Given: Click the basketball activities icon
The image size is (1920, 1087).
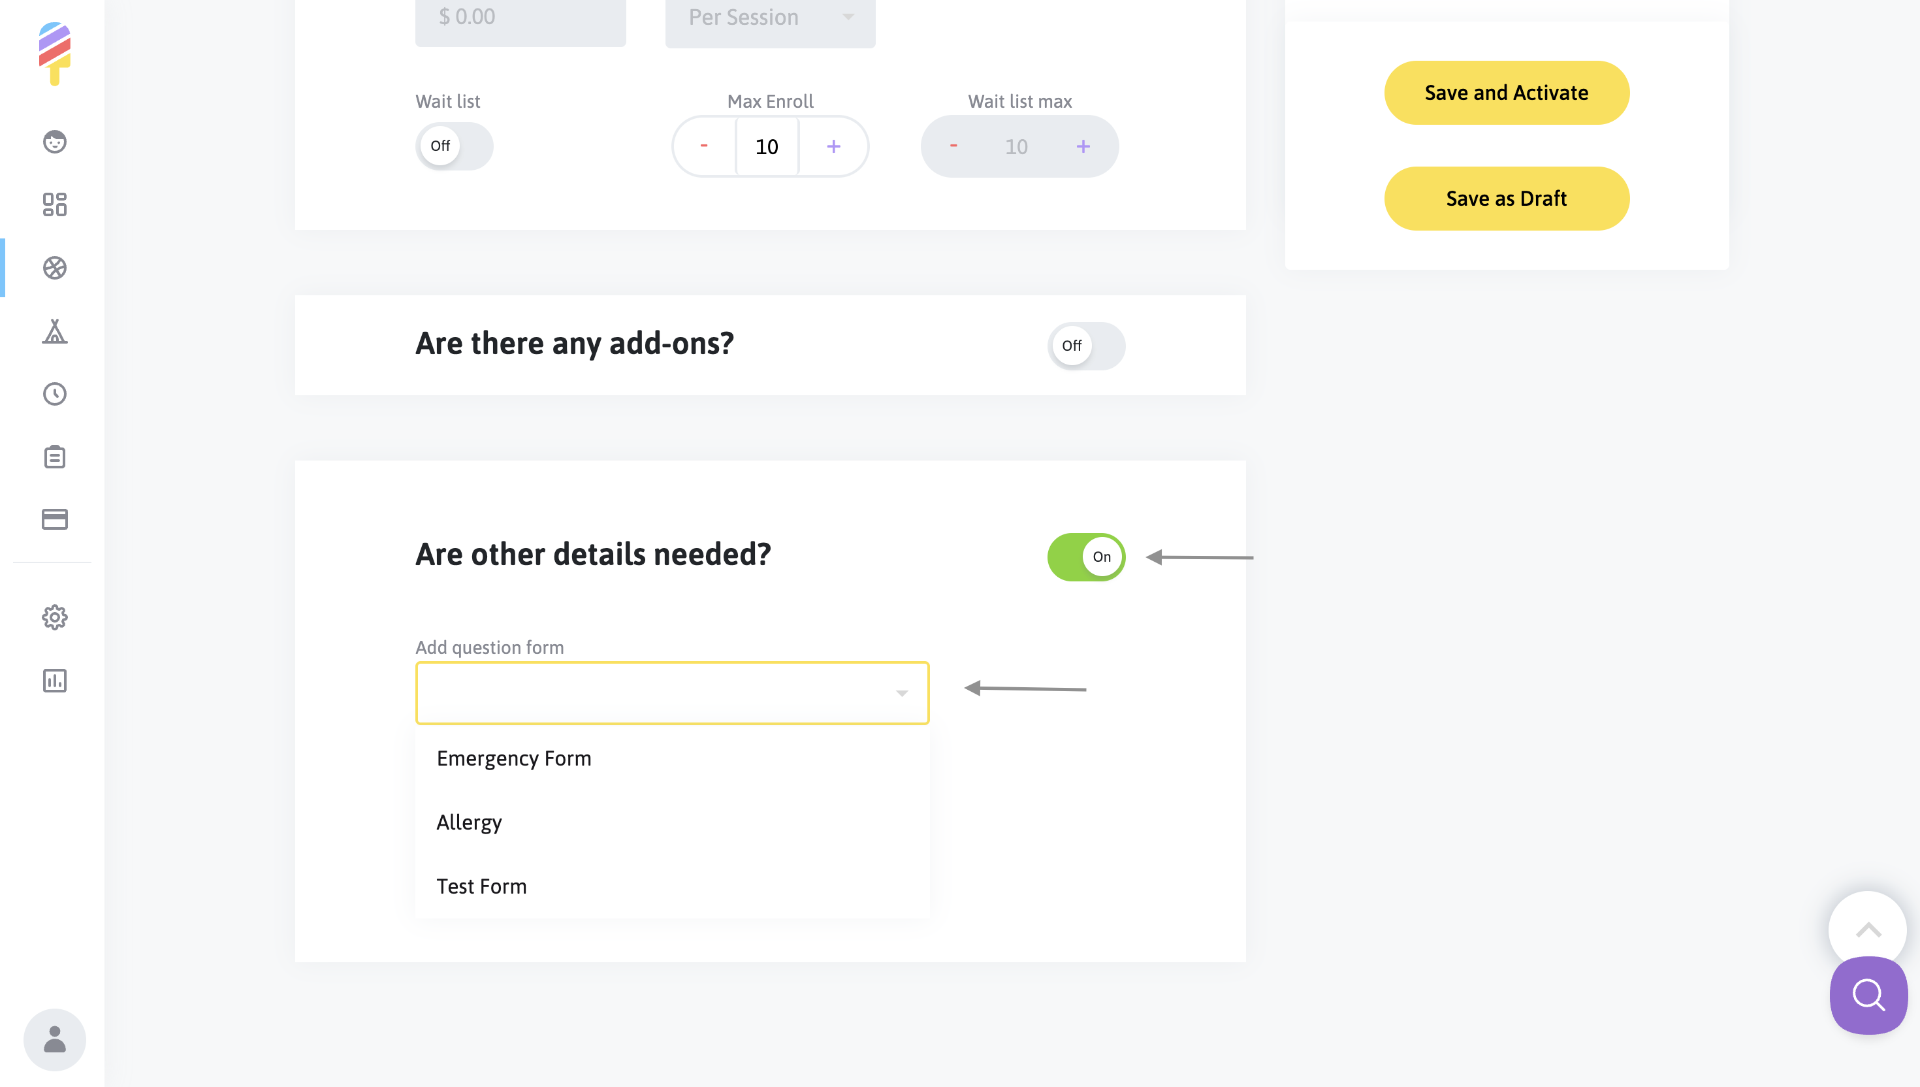Looking at the screenshot, I should point(54,268).
